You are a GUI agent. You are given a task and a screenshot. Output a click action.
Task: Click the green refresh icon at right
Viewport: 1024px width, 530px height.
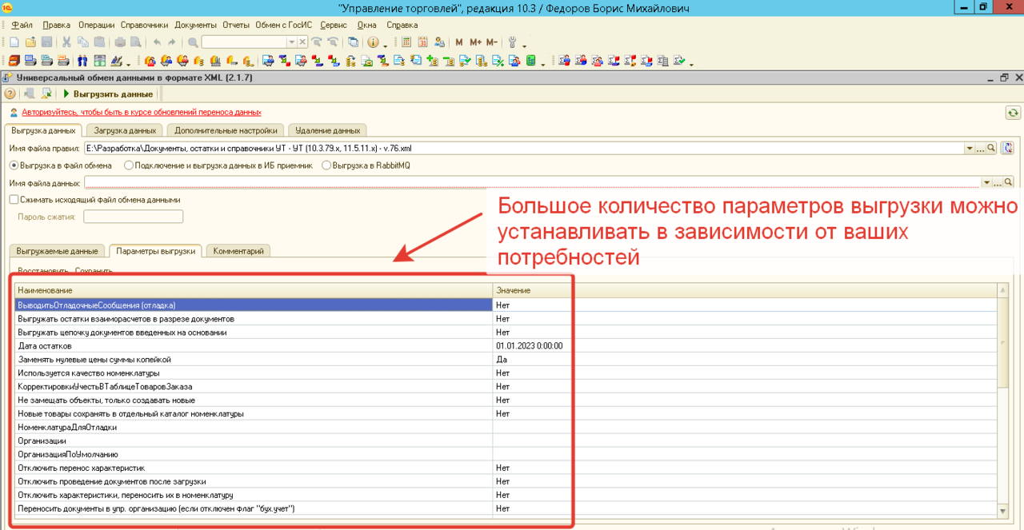1013,114
